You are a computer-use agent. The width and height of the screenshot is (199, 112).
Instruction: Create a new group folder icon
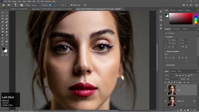[x=188, y=110]
